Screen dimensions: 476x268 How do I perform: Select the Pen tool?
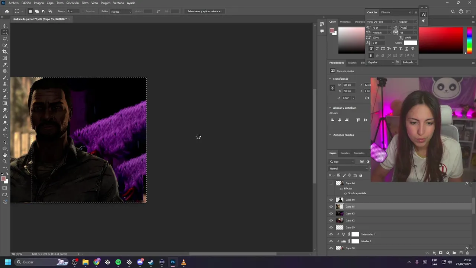click(x=5, y=129)
